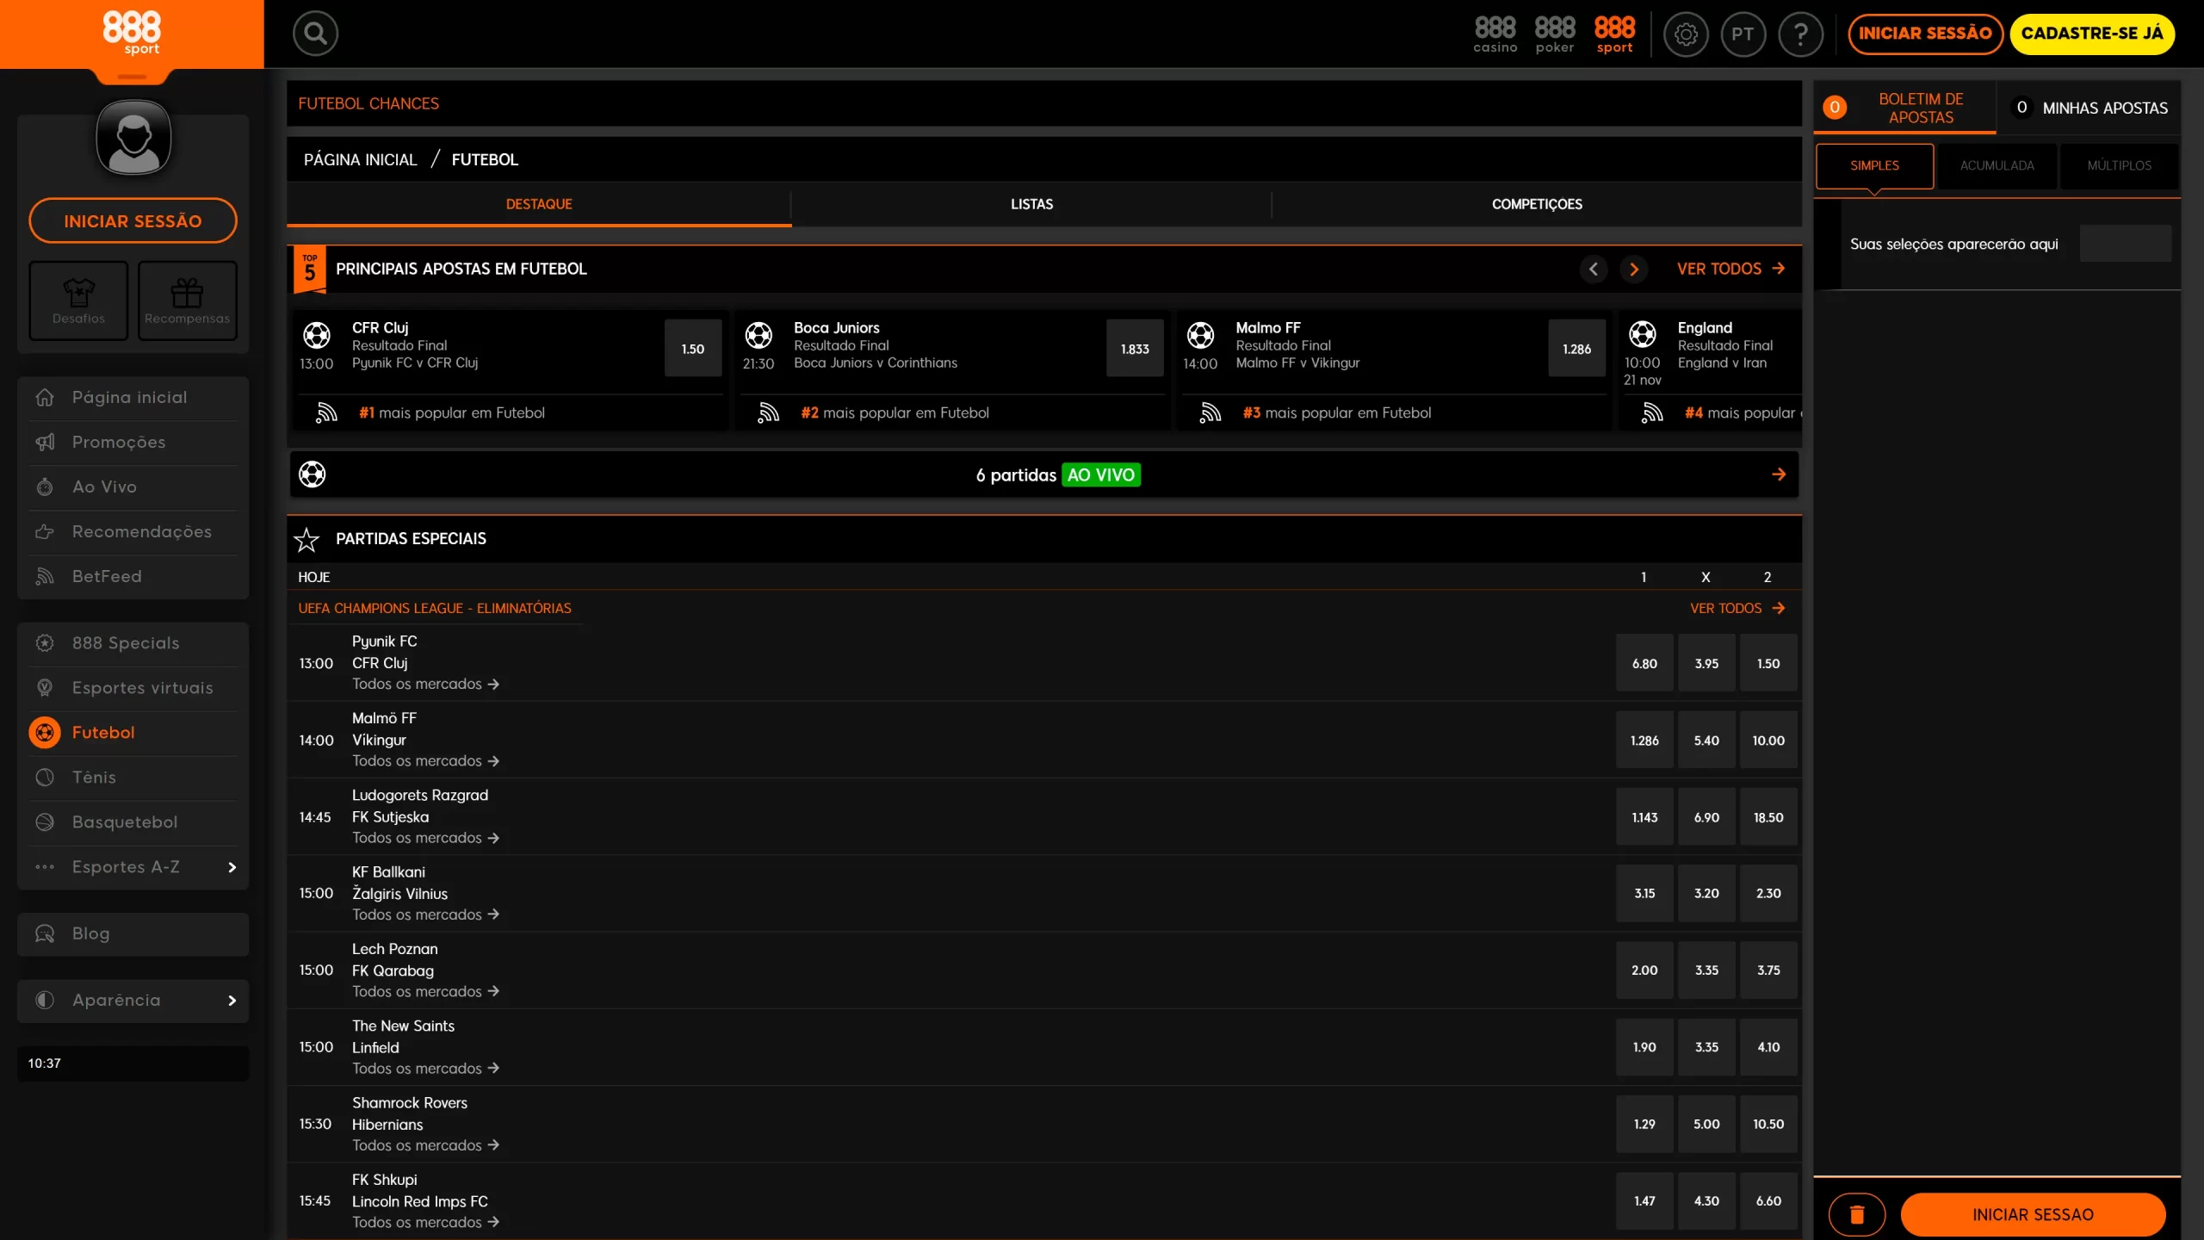Open Todos os mercados for Lech Poznan
The width and height of the screenshot is (2204, 1240).
(x=425, y=991)
